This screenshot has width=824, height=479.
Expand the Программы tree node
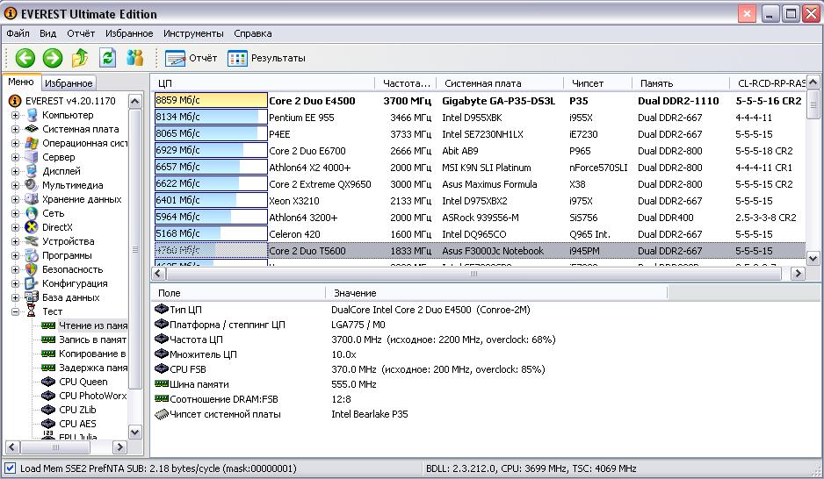(15, 255)
